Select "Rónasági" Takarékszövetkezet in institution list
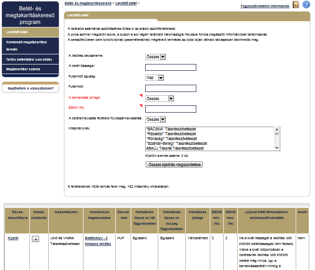Screen dimensions: 315x270 tap(210, 139)
